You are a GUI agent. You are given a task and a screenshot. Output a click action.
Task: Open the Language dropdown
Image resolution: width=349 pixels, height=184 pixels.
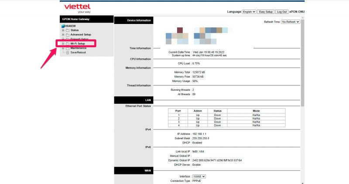click(249, 12)
